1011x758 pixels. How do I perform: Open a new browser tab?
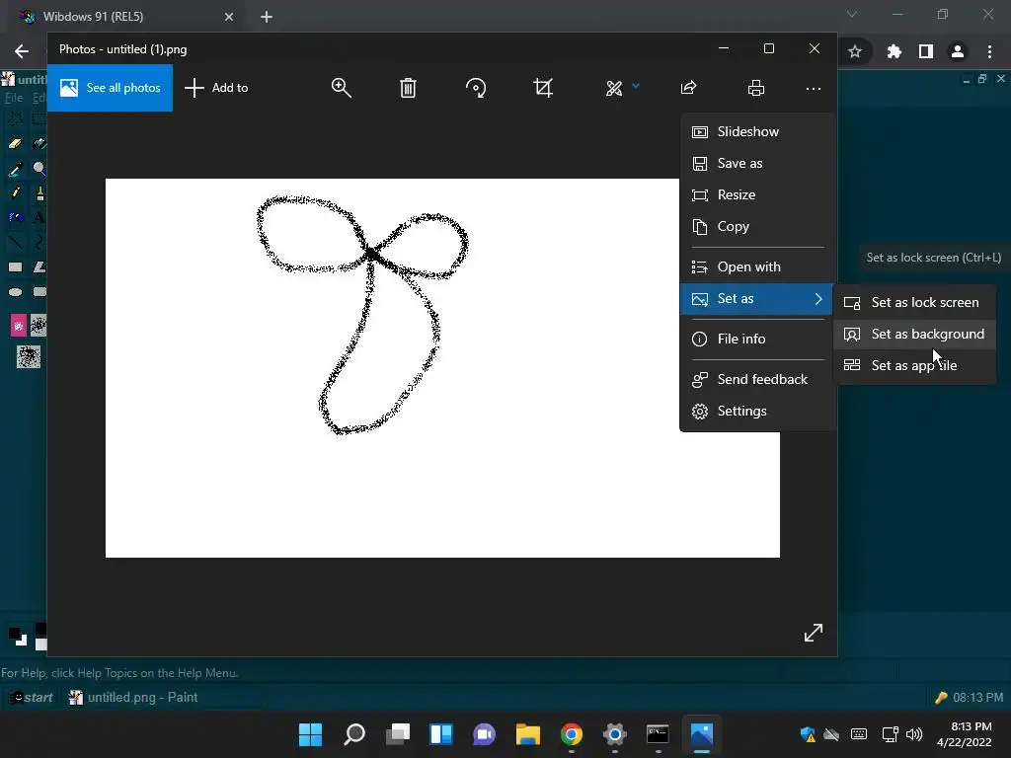(x=267, y=17)
